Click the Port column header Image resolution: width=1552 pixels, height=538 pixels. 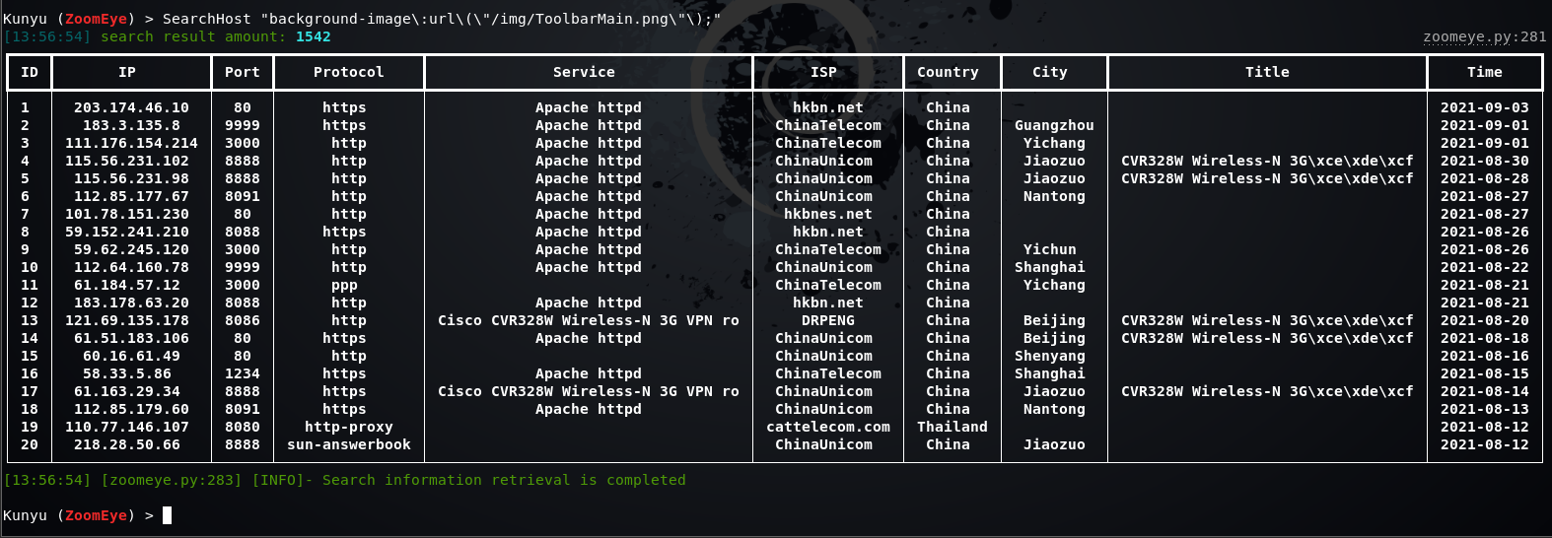(243, 72)
